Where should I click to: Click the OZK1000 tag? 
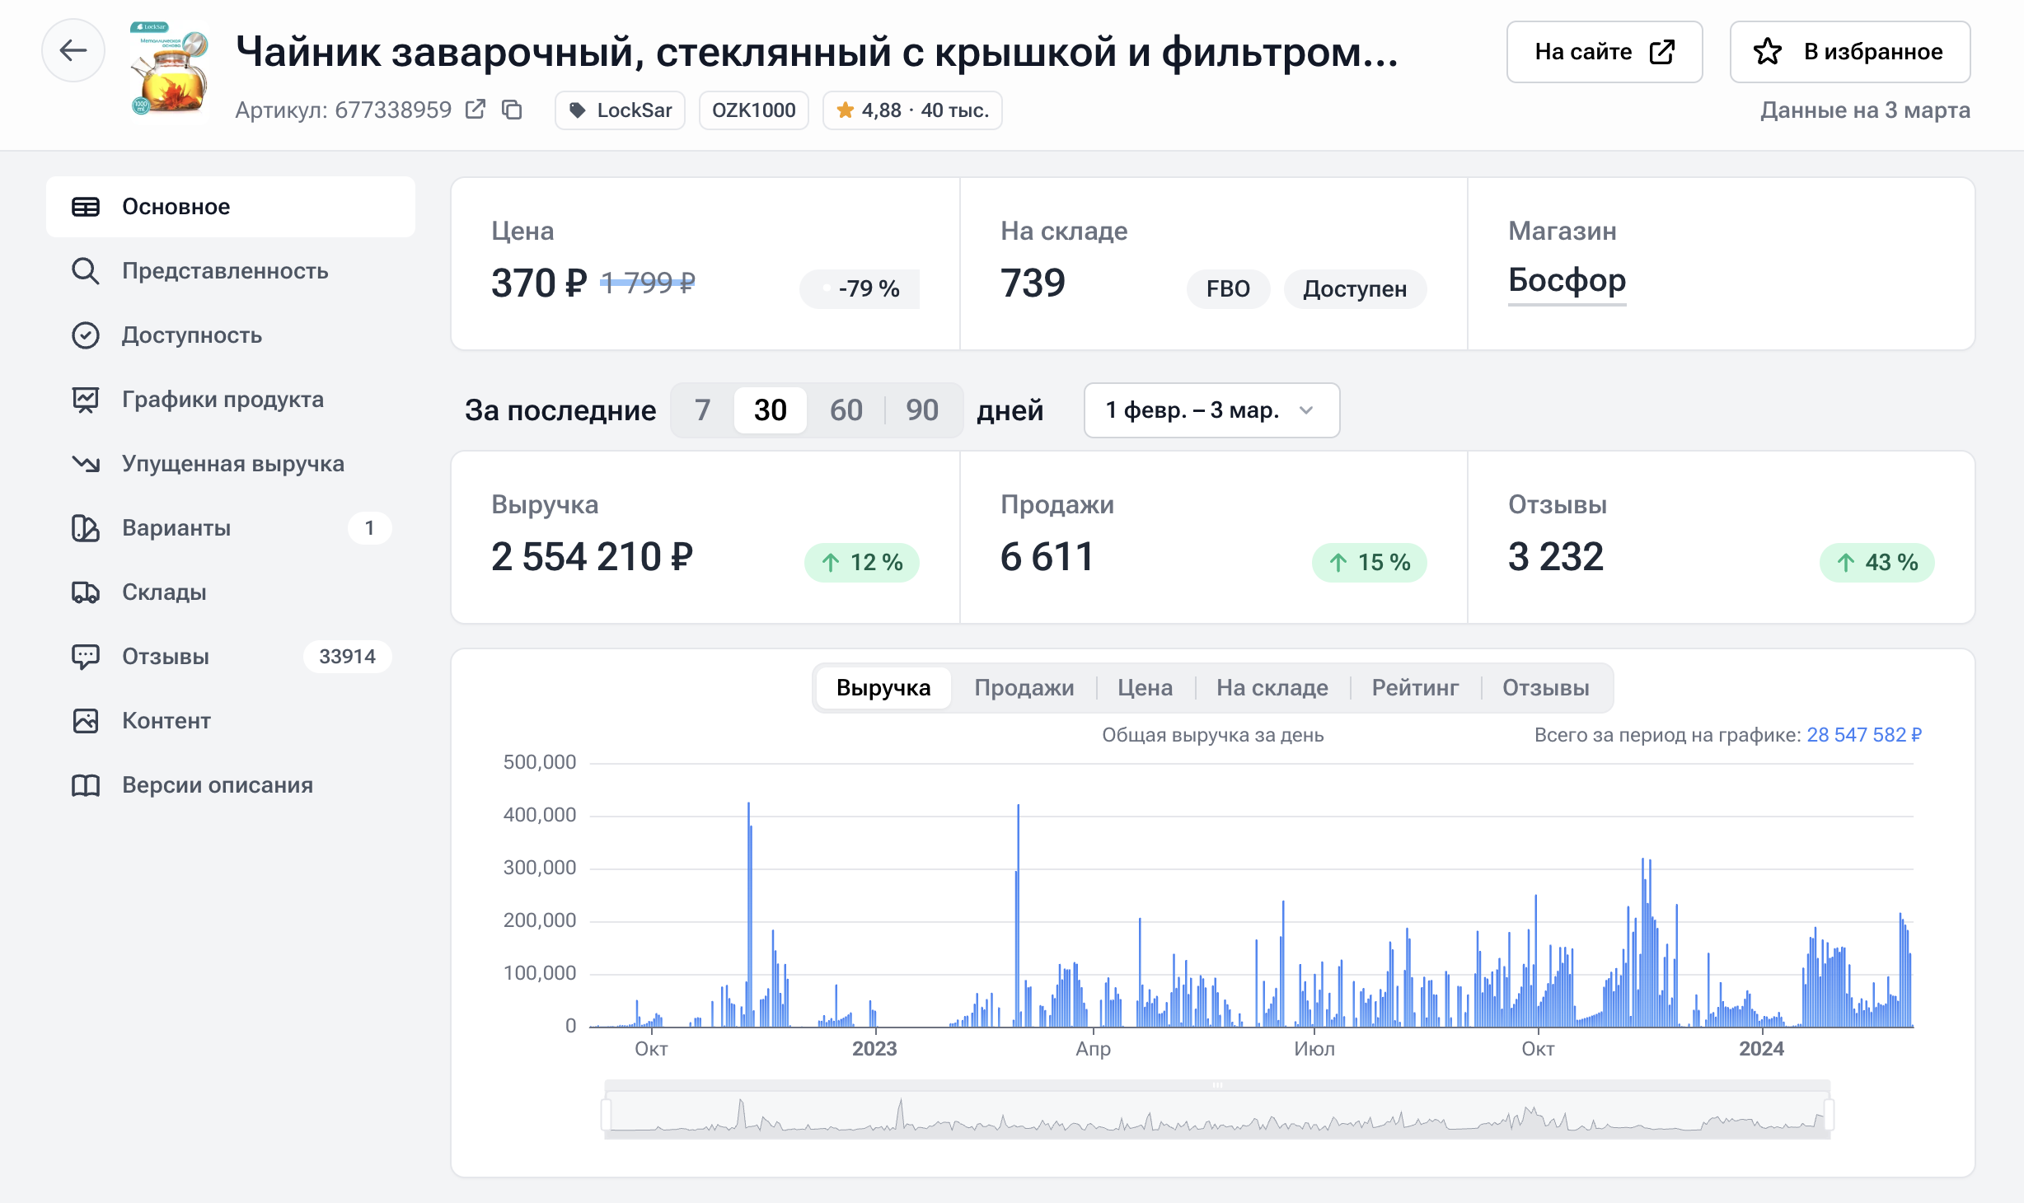[x=753, y=110]
